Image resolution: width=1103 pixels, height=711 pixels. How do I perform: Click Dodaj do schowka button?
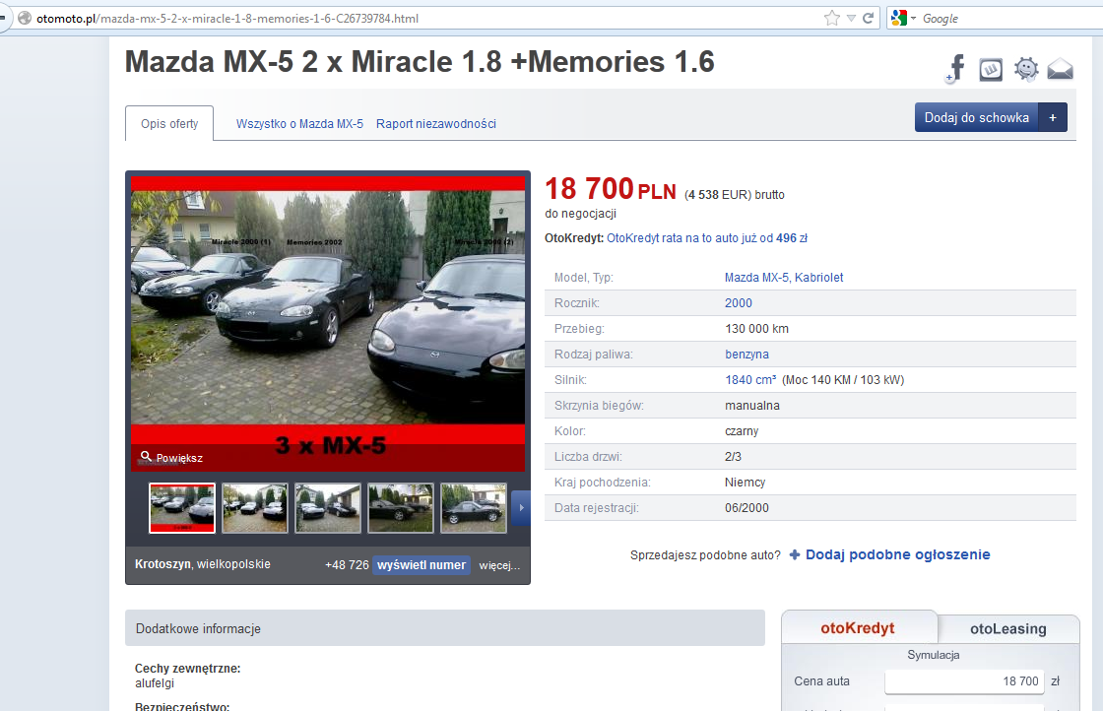976,117
